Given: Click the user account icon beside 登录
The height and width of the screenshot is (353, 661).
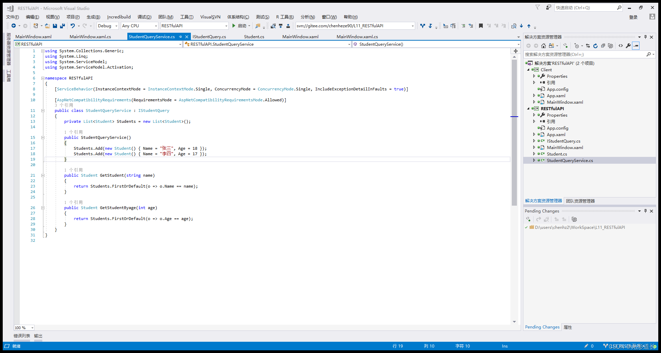Looking at the screenshot, I should pyautogui.click(x=652, y=16).
